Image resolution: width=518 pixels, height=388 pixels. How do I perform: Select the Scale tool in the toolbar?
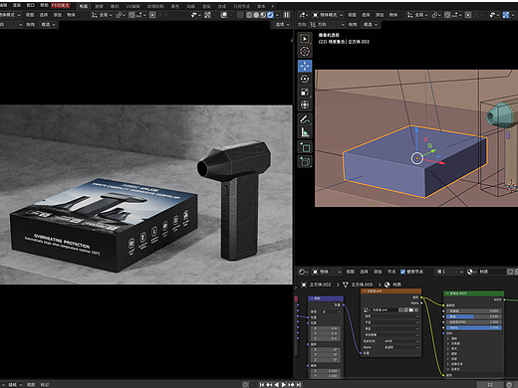[x=305, y=92]
